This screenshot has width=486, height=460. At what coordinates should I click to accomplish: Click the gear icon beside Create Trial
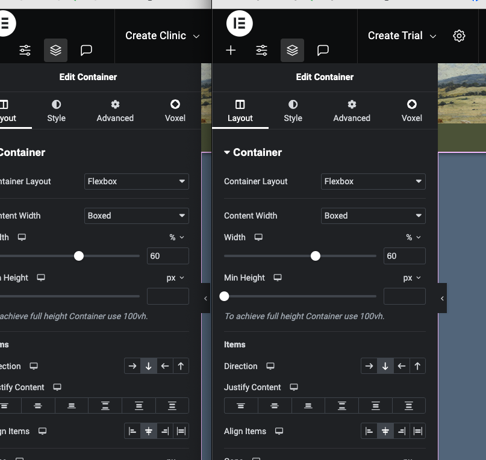coord(459,36)
